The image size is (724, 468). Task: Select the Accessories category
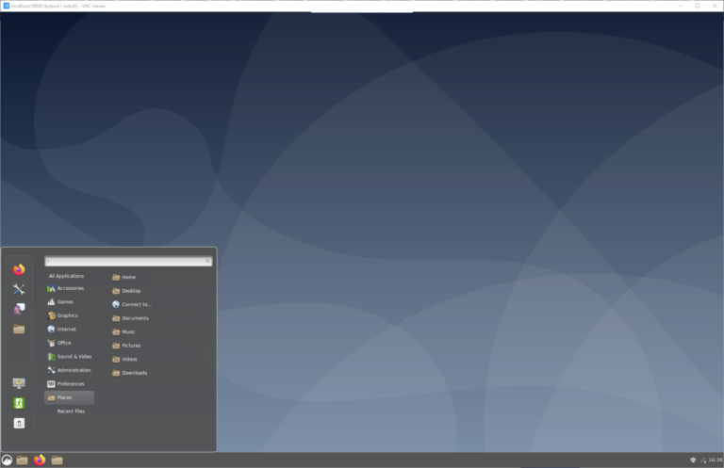(x=70, y=288)
